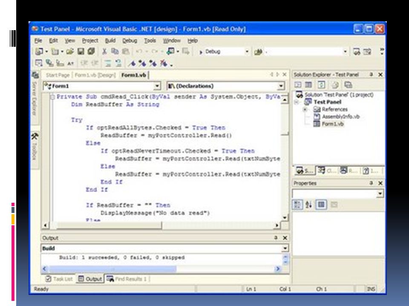Open the New Project icon's dropdown arrow
The width and height of the screenshot is (409, 306).
point(47,52)
